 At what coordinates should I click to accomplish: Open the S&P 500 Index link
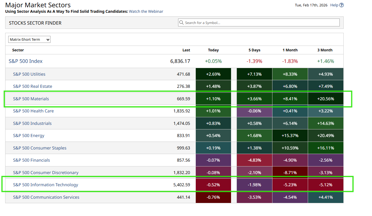pos(26,61)
